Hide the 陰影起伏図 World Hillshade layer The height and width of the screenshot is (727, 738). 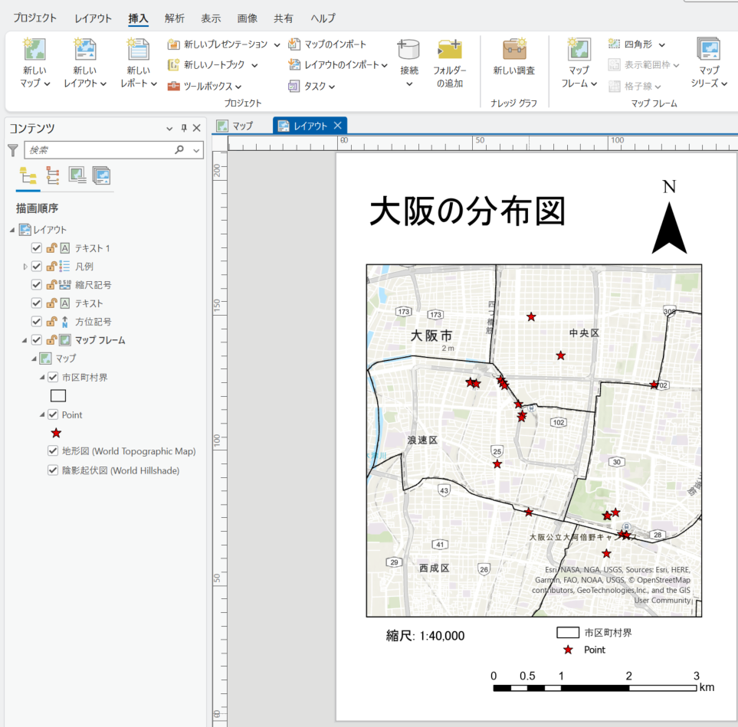pyautogui.click(x=53, y=470)
